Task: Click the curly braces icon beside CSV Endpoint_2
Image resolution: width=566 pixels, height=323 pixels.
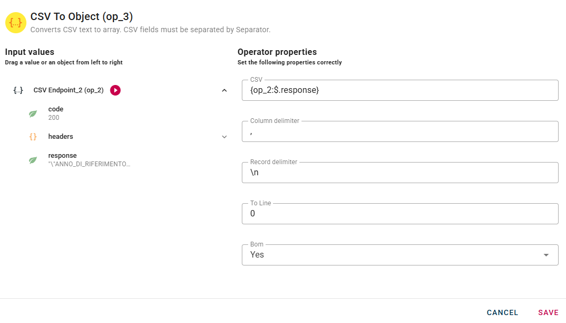Action: [18, 90]
